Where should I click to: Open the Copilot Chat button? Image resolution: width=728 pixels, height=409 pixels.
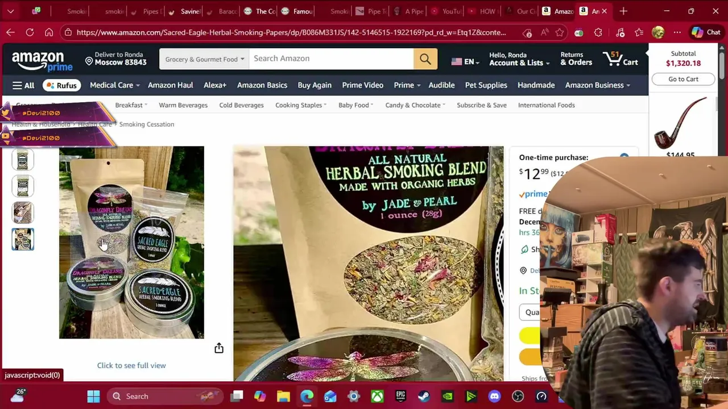706,32
